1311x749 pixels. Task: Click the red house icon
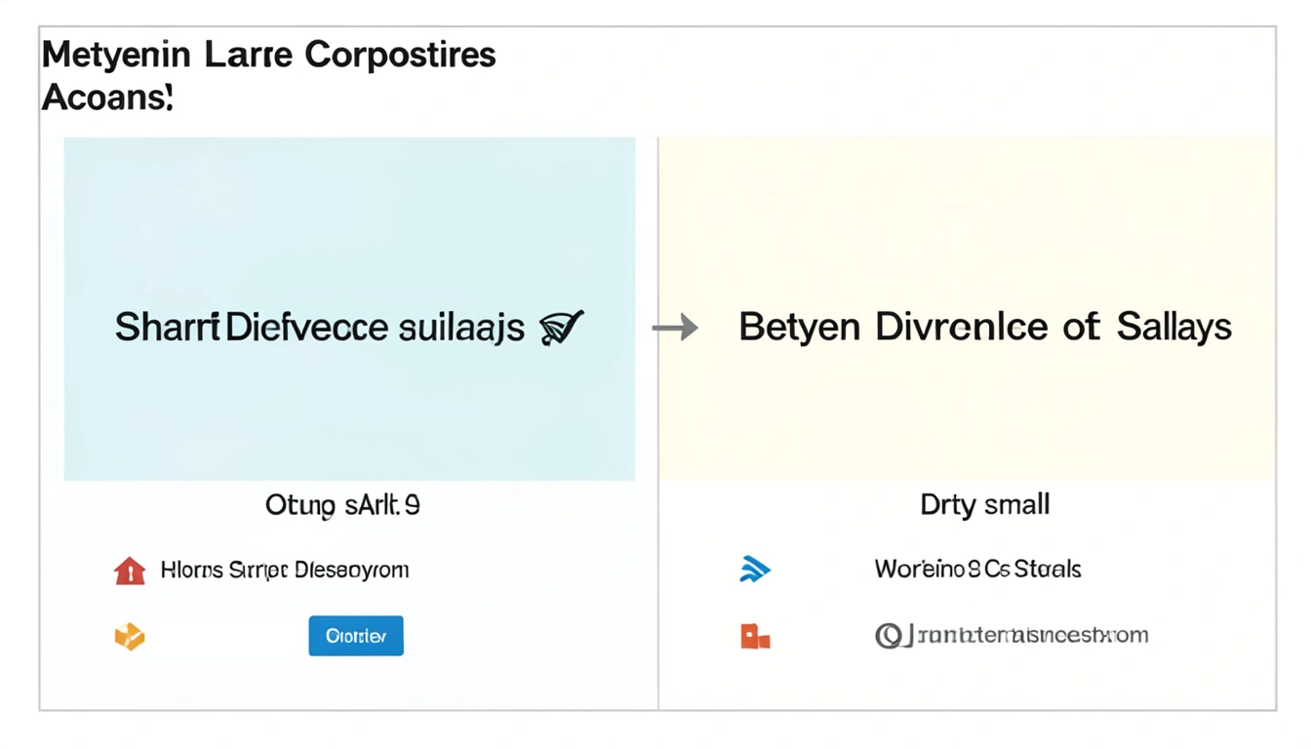click(x=130, y=571)
